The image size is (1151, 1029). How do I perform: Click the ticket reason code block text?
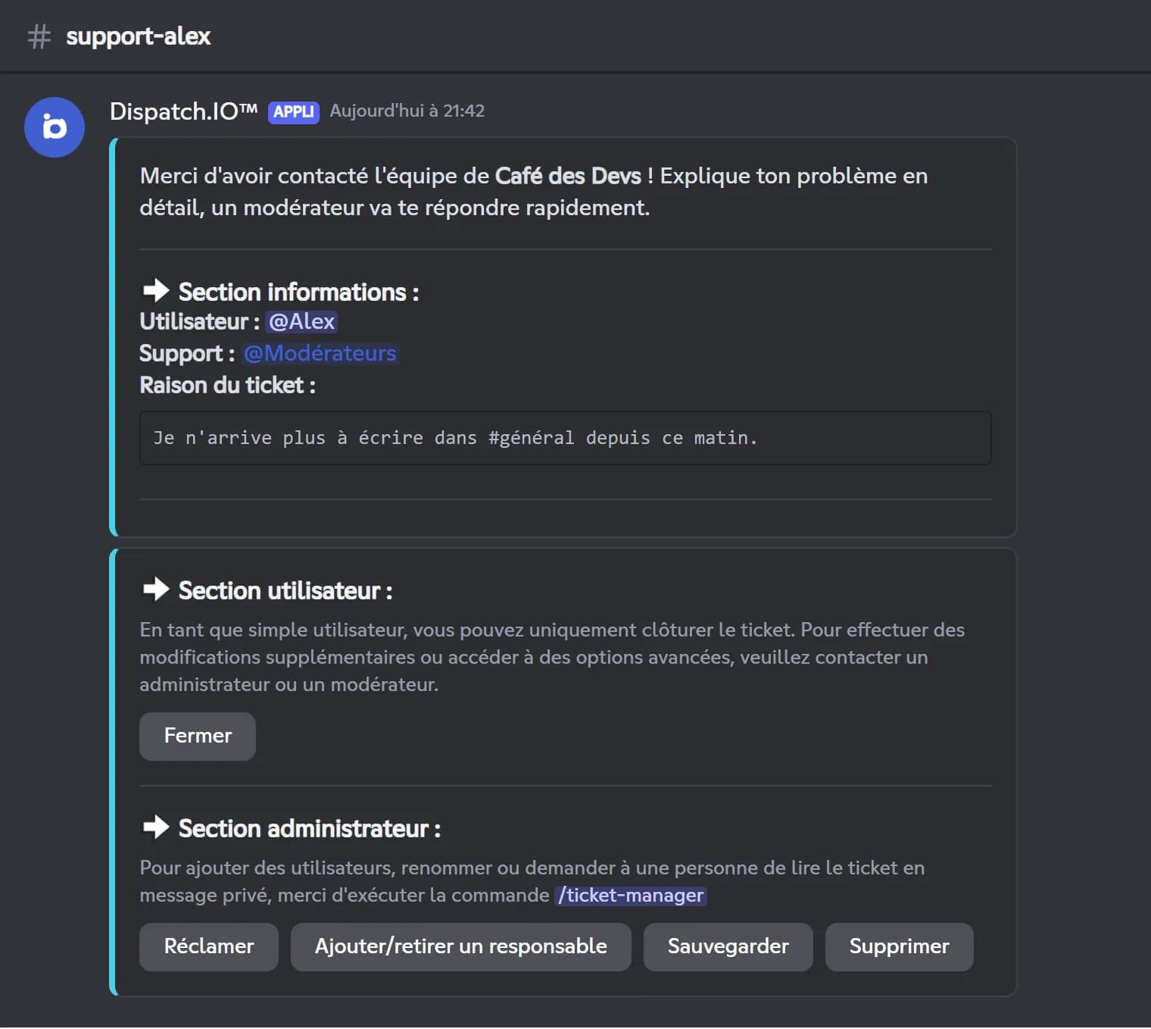pyautogui.click(x=455, y=438)
